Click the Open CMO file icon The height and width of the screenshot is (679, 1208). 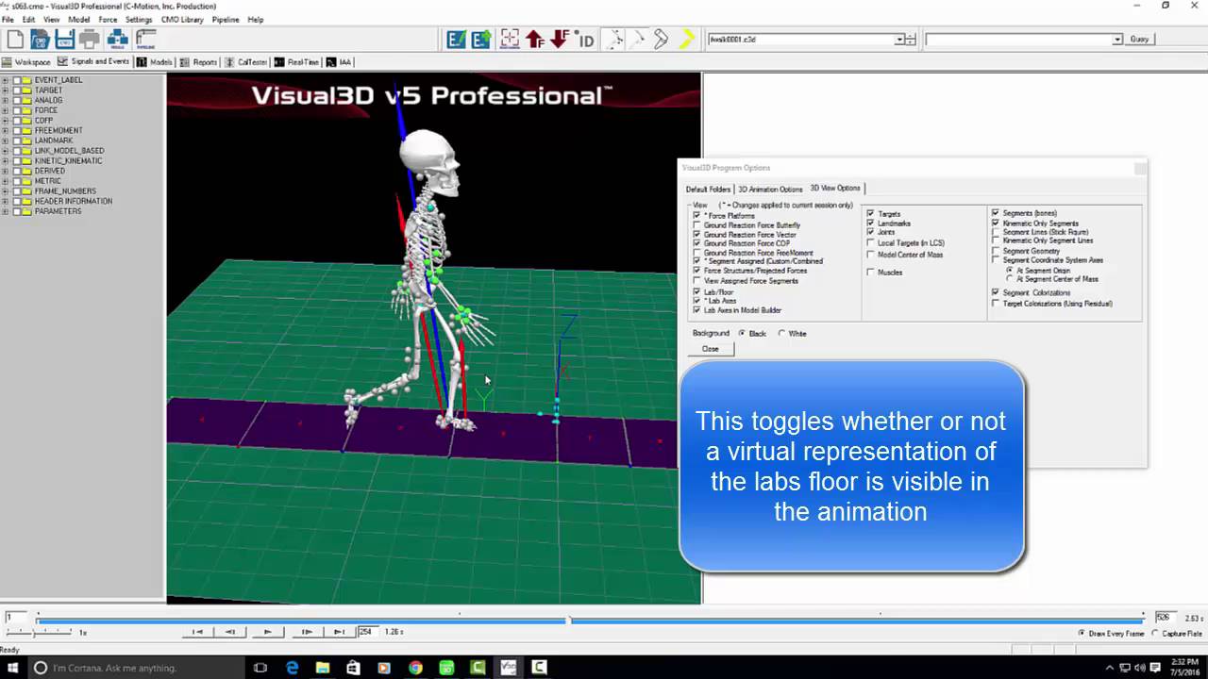[x=40, y=39]
